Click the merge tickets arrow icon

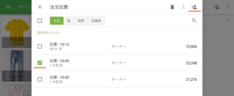click(183, 7)
